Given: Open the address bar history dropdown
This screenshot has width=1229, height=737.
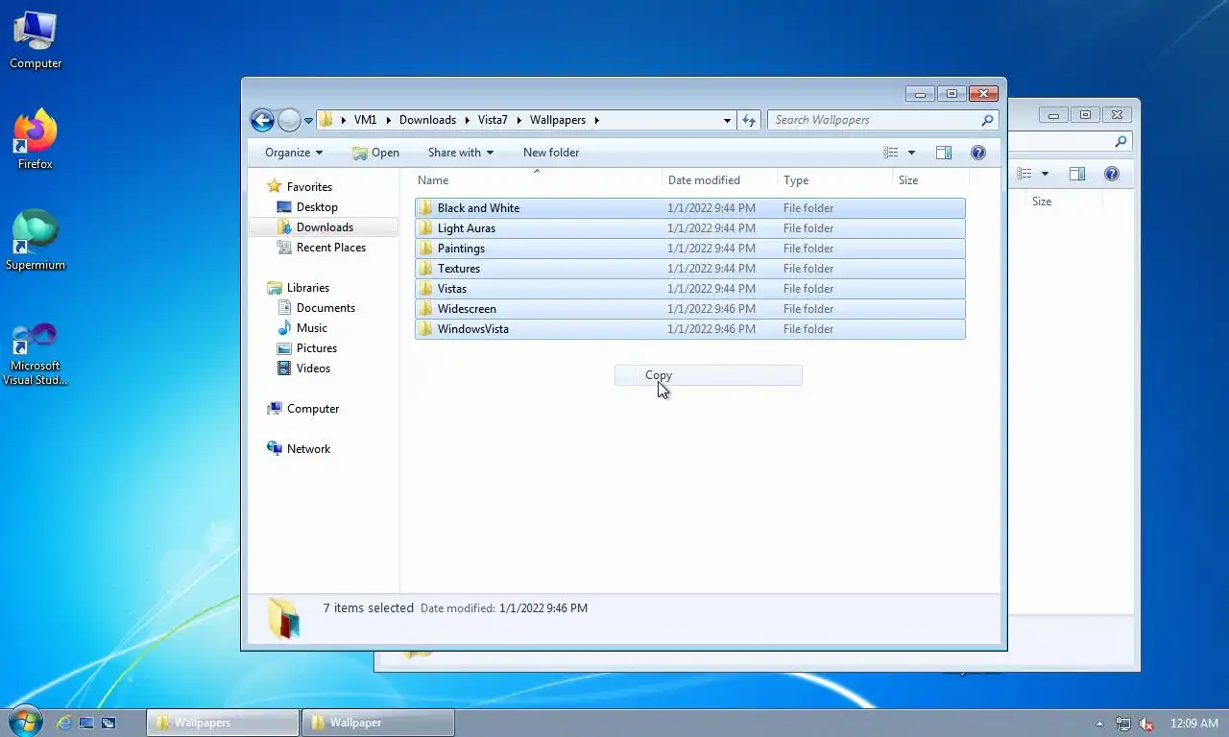Looking at the screenshot, I should [727, 120].
